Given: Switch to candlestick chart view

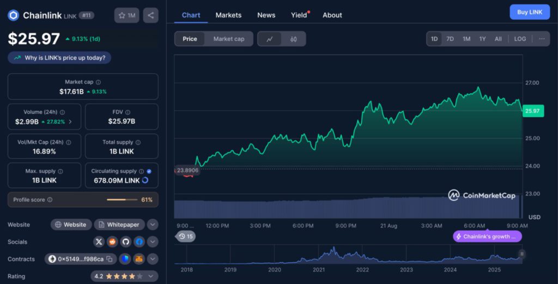Looking at the screenshot, I should (293, 39).
